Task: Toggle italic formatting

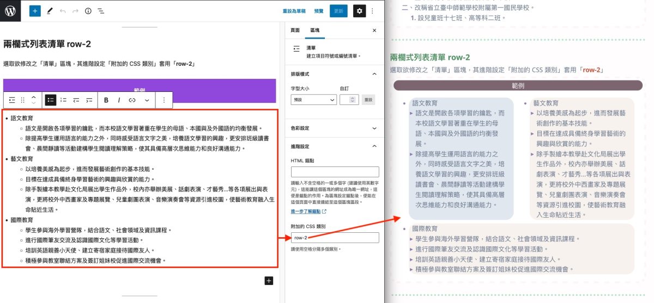Action: point(119,100)
